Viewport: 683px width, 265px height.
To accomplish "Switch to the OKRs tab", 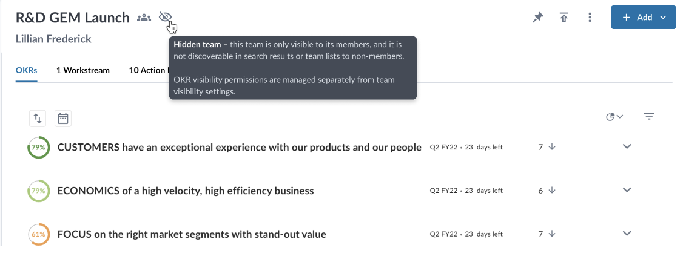I will pyautogui.click(x=26, y=70).
